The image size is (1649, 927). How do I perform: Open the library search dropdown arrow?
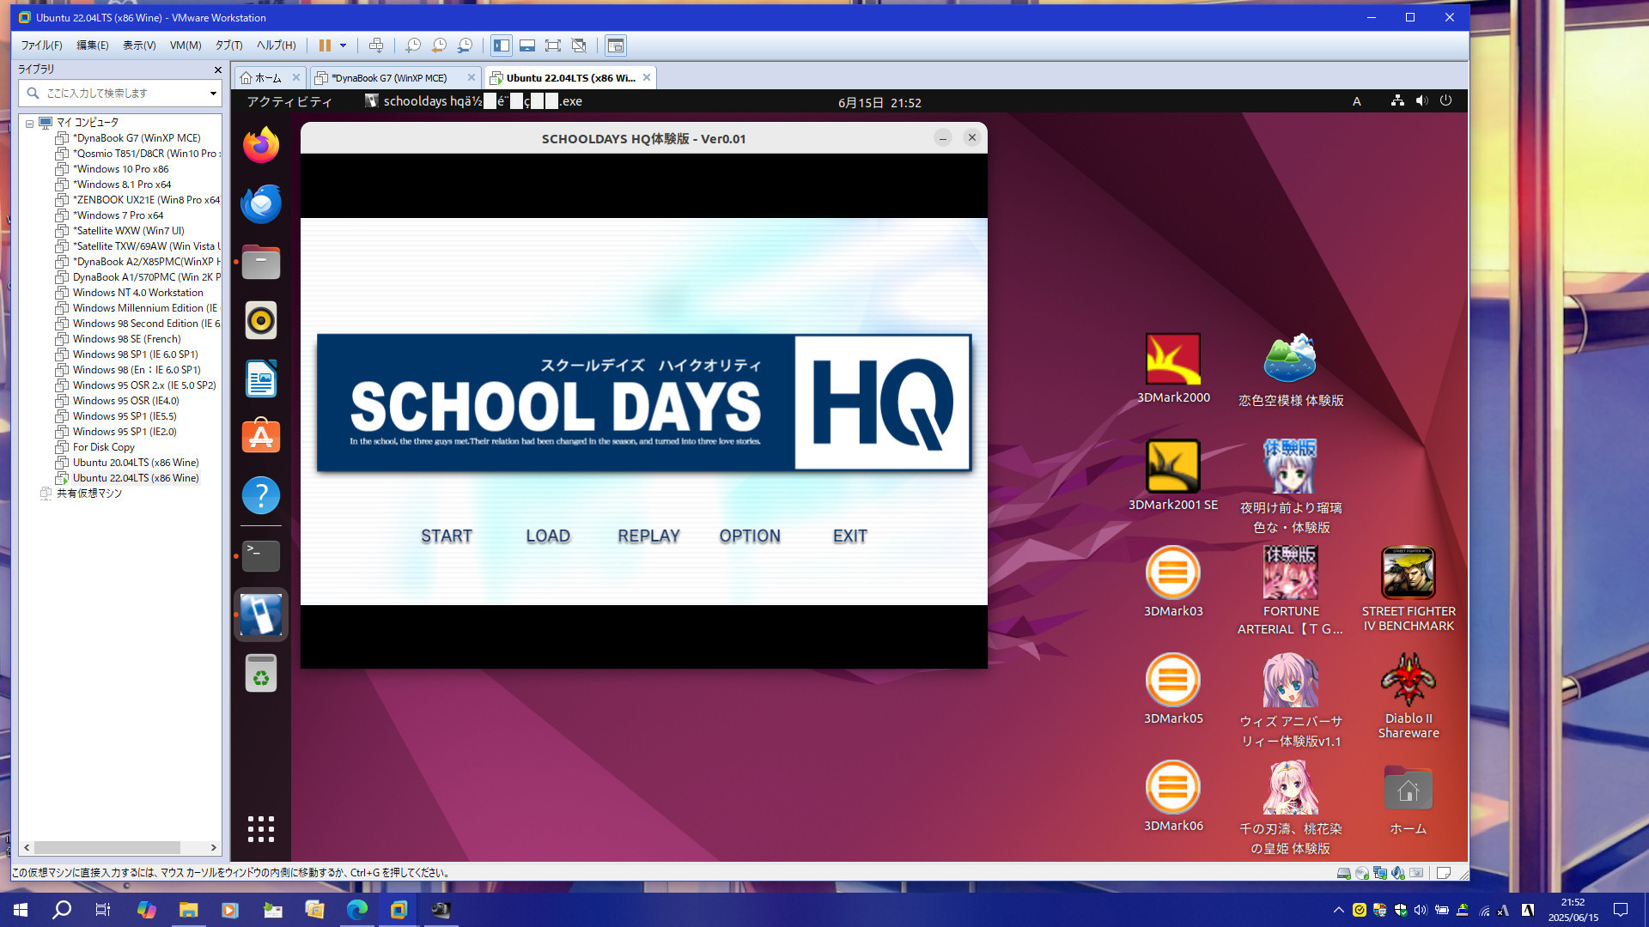tap(213, 93)
